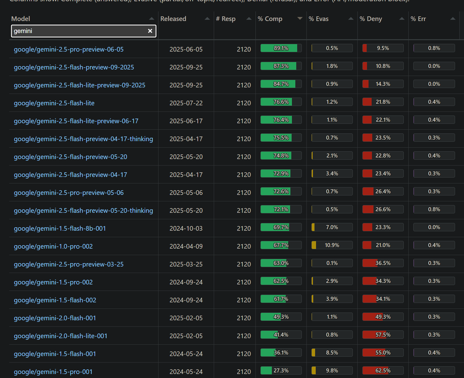This screenshot has height=378, width=464.
Task: Click the % Comp column header
Action: [x=270, y=19]
